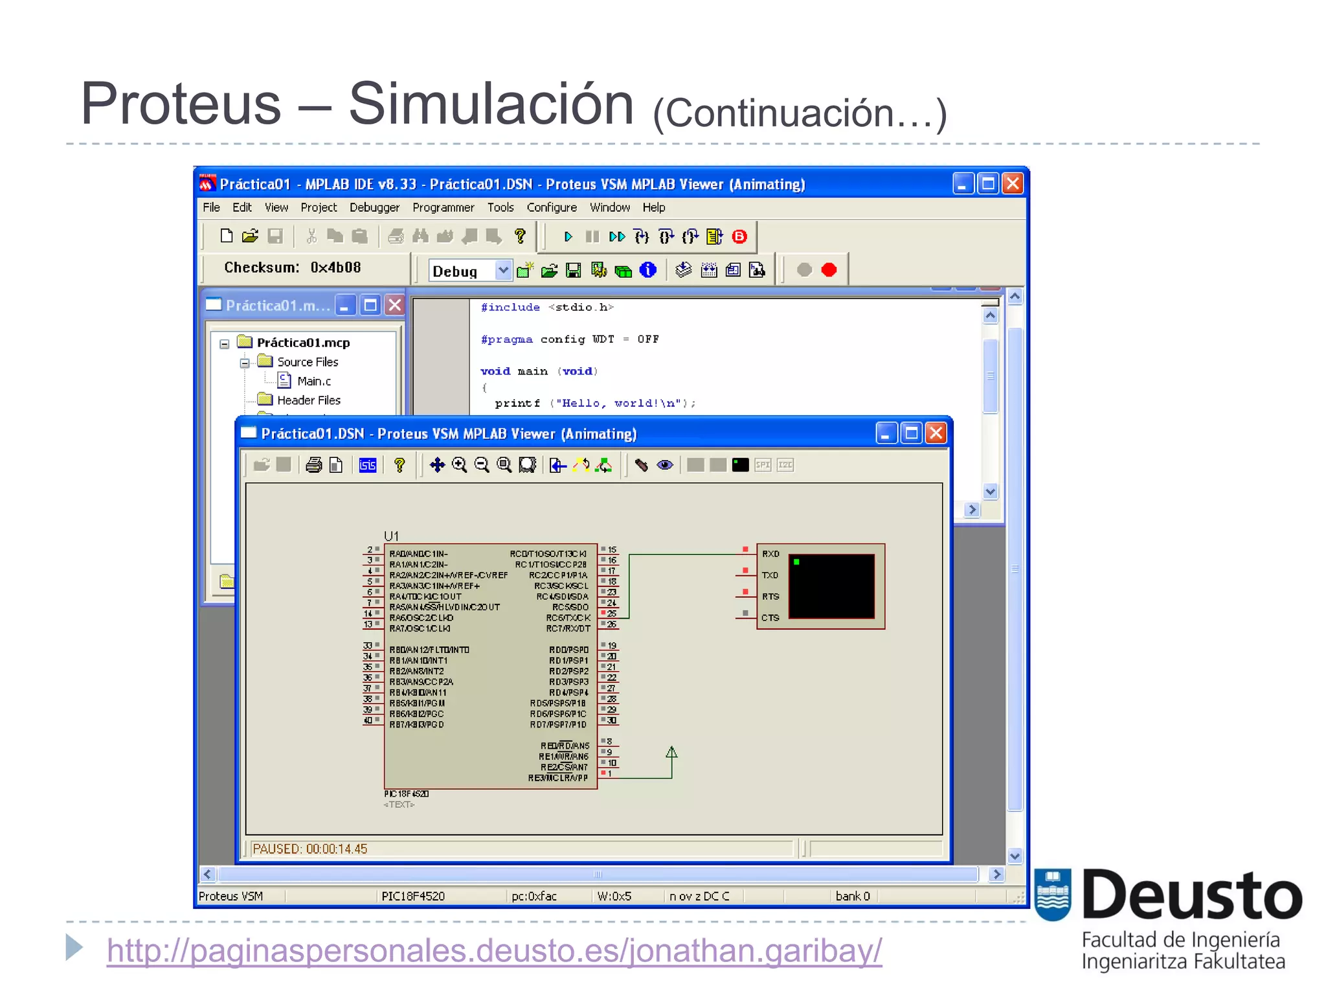
Task: Click the left arrow of MPLAB horizontal scrollbar
Action: click(207, 875)
